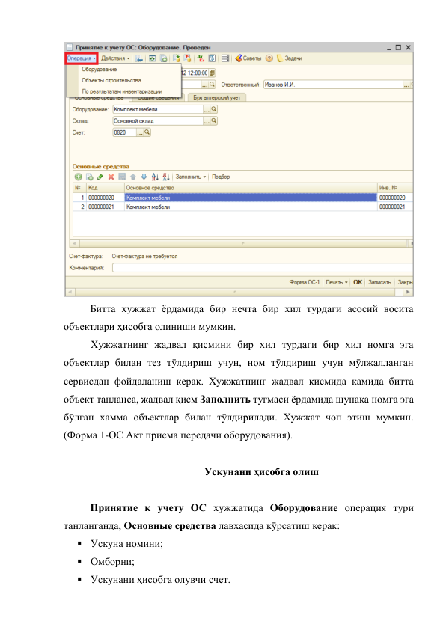Image resolution: width=446 pixels, height=630 pixels.
Task: Click the copy row icon in table toolbar
Action: (x=90, y=177)
